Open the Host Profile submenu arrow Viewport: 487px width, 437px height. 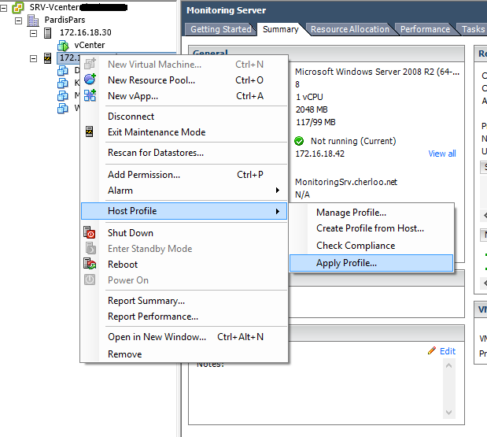pyautogui.click(x=278, y=211)
